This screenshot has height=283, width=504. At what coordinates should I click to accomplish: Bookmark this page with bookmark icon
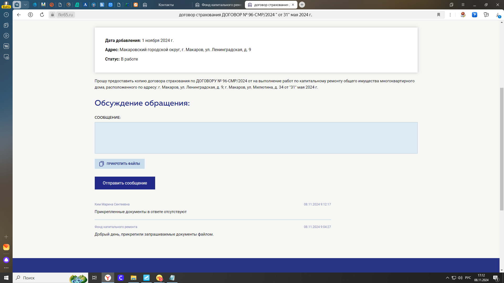click(x=439, y=15)
